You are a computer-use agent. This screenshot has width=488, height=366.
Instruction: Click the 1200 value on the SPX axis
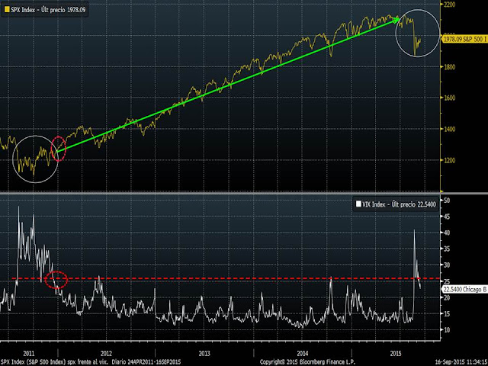(449, 160)
